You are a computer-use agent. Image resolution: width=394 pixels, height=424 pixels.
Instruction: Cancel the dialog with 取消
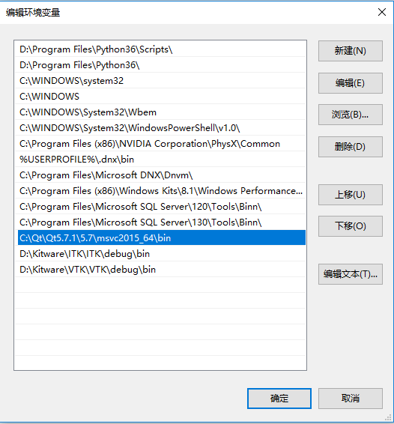351,399
